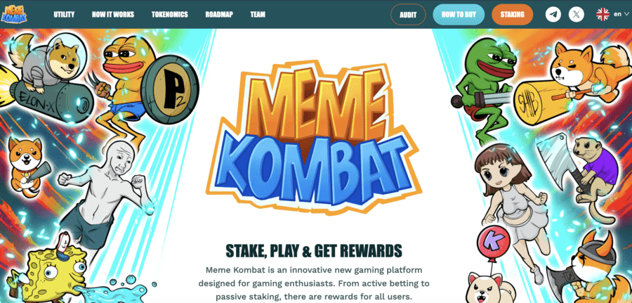Image resolution: width=632 pixels, height=303 pixels.
Task: Click the Stake, Play & Get Rewards heading
Action: [x=314, y=250]
